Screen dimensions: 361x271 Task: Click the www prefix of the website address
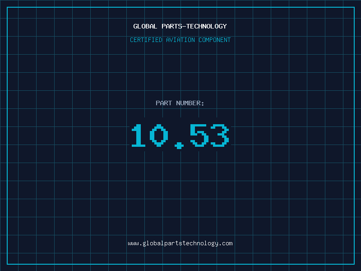point(133,243)
